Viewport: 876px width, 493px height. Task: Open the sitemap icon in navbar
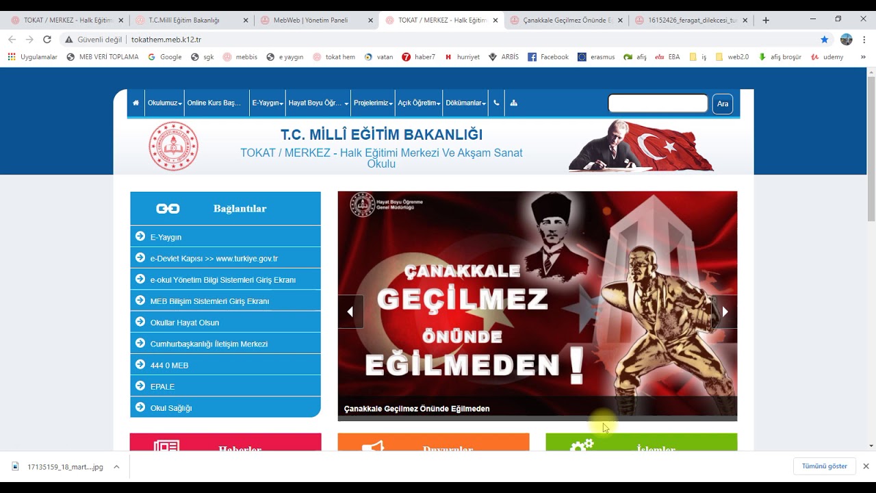(x=514, y=103)
